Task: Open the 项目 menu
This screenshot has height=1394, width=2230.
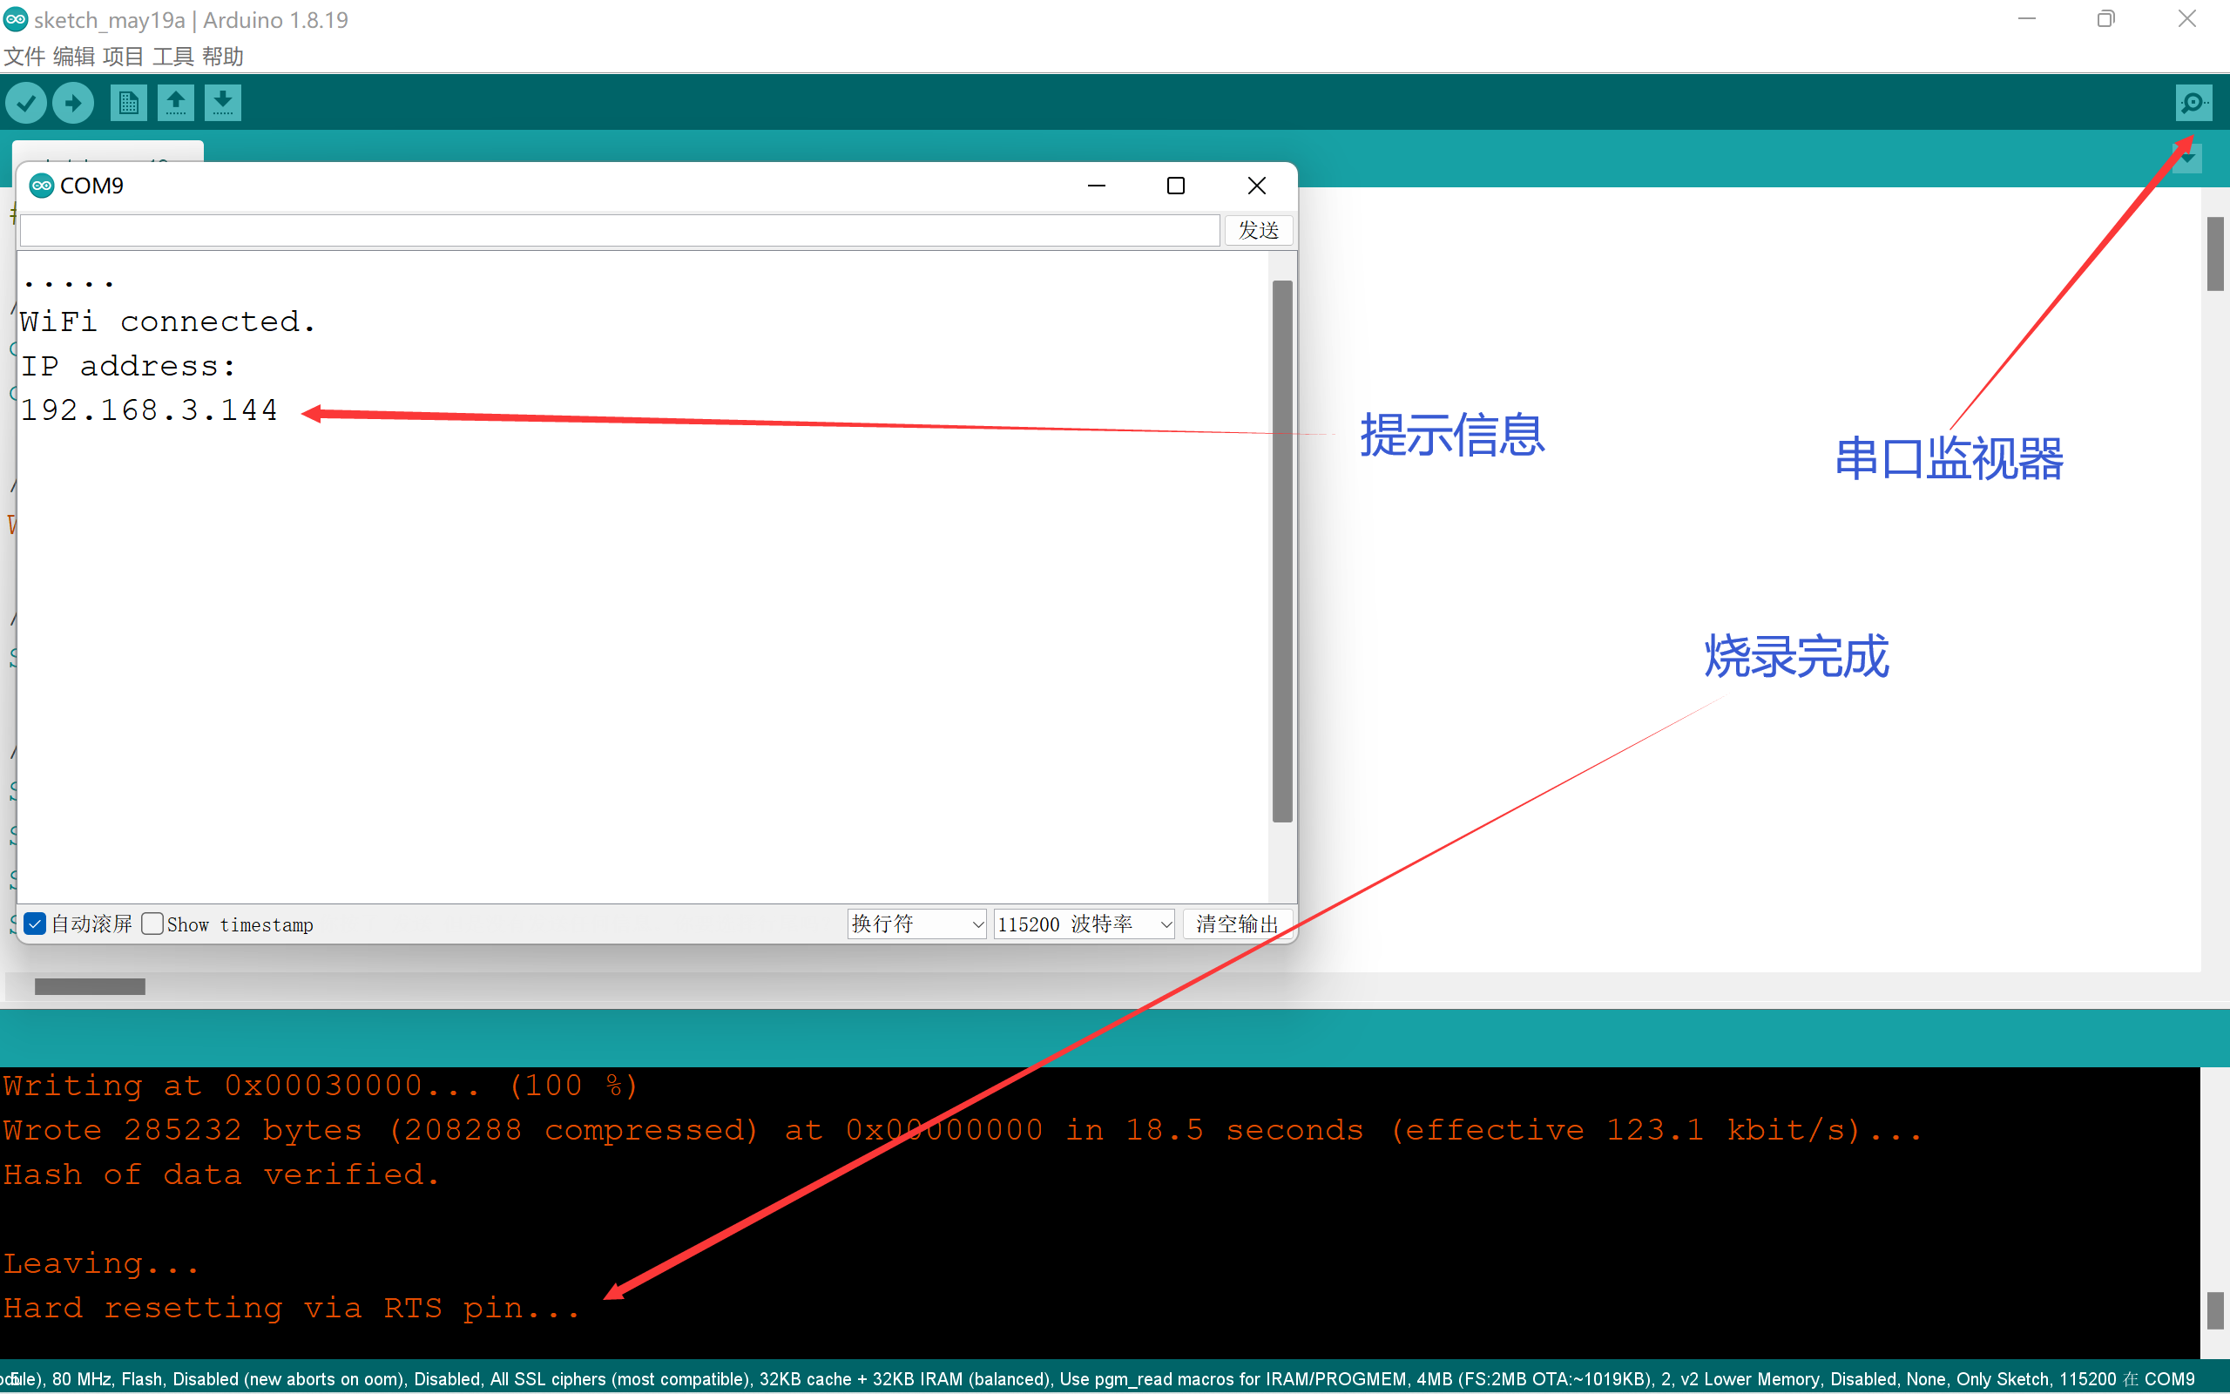Action: coord(123,58)
